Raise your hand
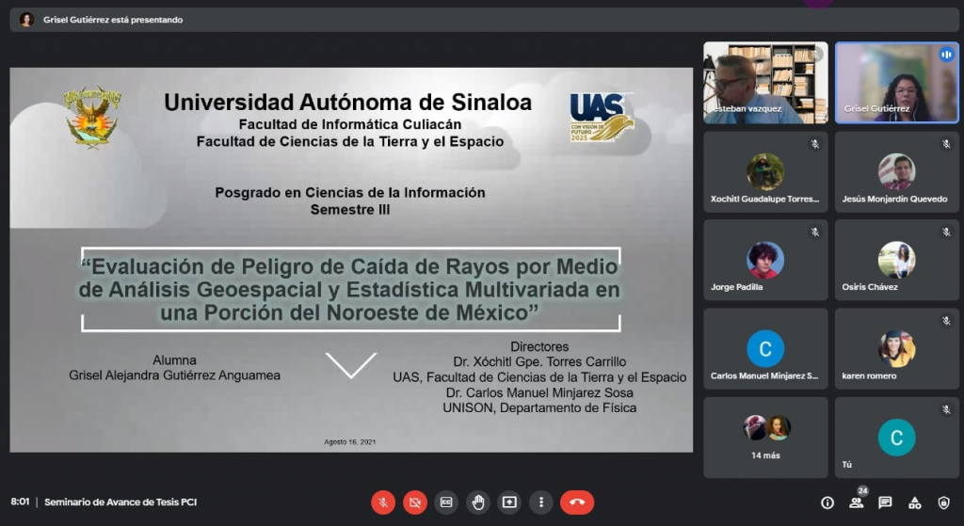 (x=477, y=502)
